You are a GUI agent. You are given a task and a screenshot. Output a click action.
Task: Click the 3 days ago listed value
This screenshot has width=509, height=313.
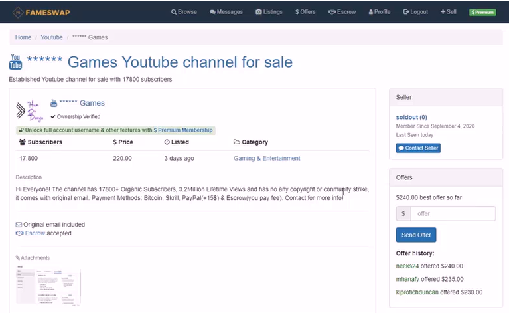click(x=179, y=158)
